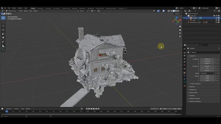Click the viewport pan hand icon
The image size is (221, 124).
click(180, 30)
